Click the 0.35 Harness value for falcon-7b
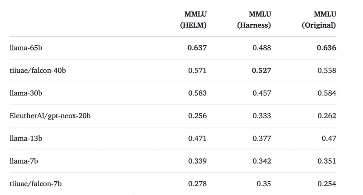Viewport: 363px width, 195px height. point(264,184)
